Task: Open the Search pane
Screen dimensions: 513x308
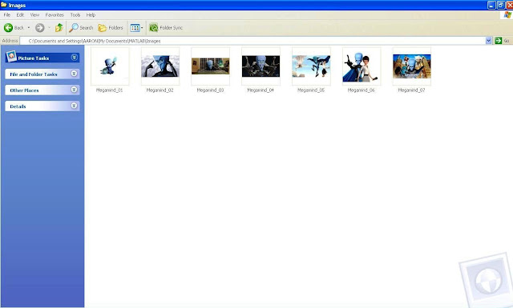Action: coord(81,28)
